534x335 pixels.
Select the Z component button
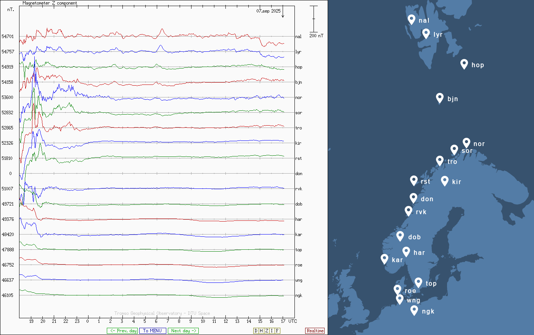tap(267, 331)
